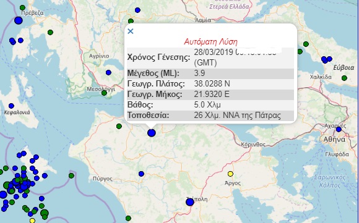Click the Αθήνα city label on map
This screenshot has height=223, width=359.
coord(334,140)
